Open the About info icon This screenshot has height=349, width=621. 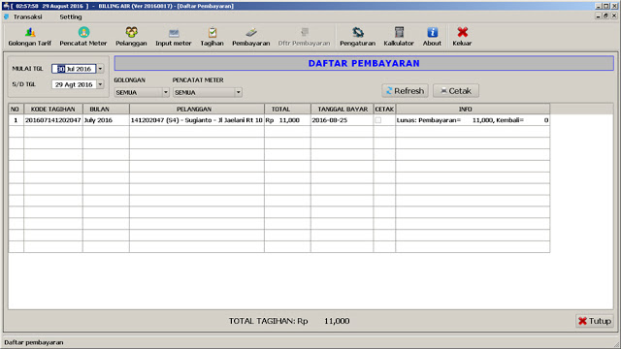pyautogui.click(x=432, y=37)
